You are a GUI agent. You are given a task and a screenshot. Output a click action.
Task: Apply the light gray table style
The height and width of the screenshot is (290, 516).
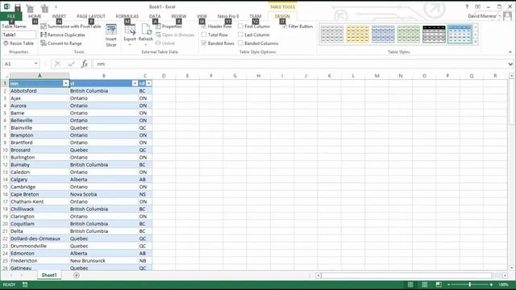(x=331, y=34)
